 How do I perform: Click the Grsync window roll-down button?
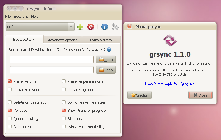(x=15, y=8)
